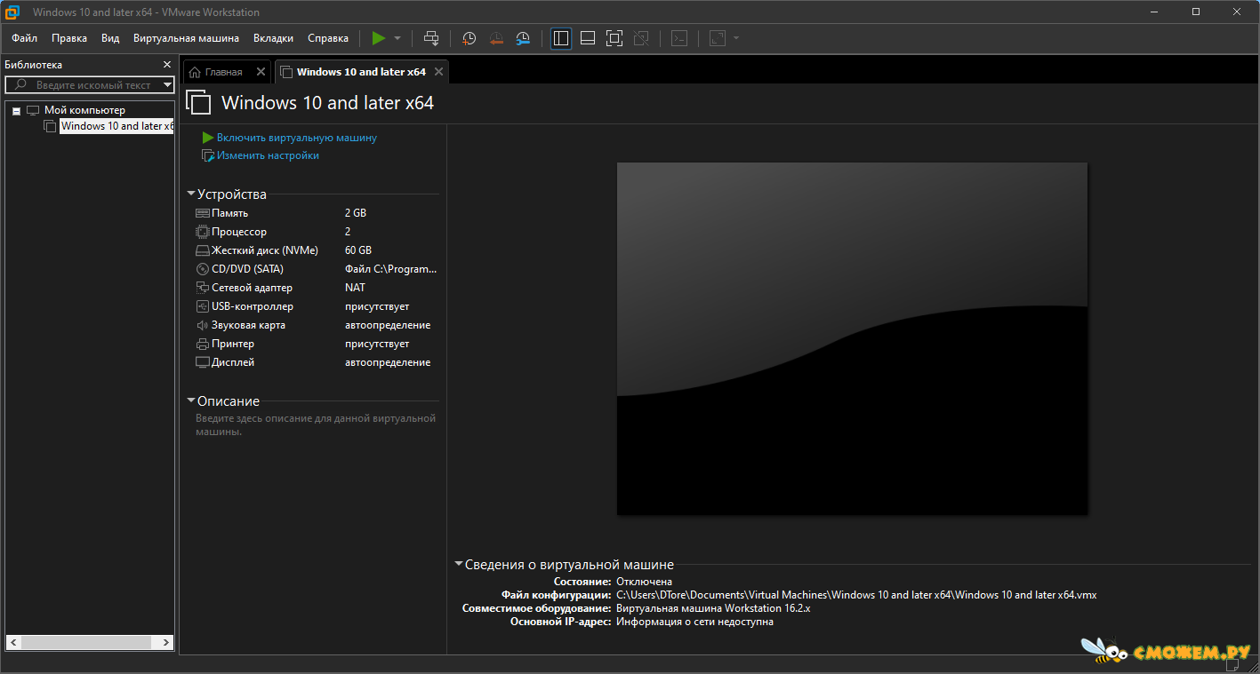Open the stretch display dropdown arrow
1260x674 pixels.
(x=736, y=38)
